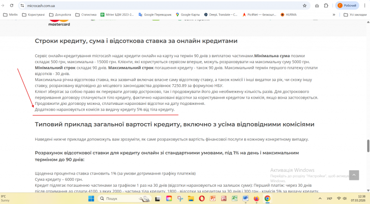
Task: Click the Mastercard logo
Action: (x=59, y=23)
